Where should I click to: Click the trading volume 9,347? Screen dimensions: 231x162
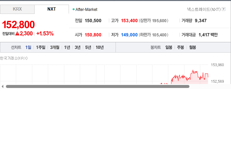201,20
